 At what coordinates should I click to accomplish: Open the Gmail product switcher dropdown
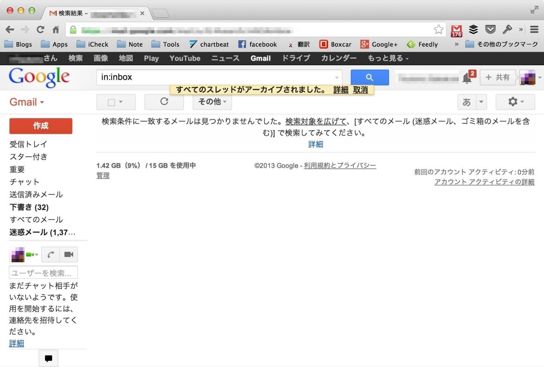[27, 102]
